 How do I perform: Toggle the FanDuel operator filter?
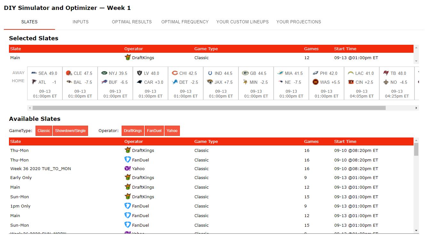tap(154, 131)
